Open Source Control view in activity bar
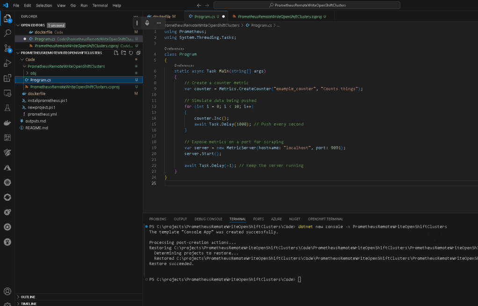The height and width of the screenshot is (306, 478). tap(7, 48)
